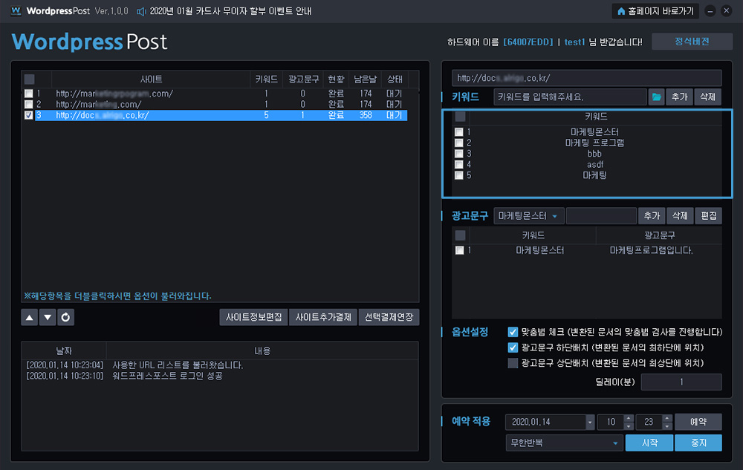Toggle select-all checkbox in keyword list header
The image size is (743, 470).
coord(460,117)
